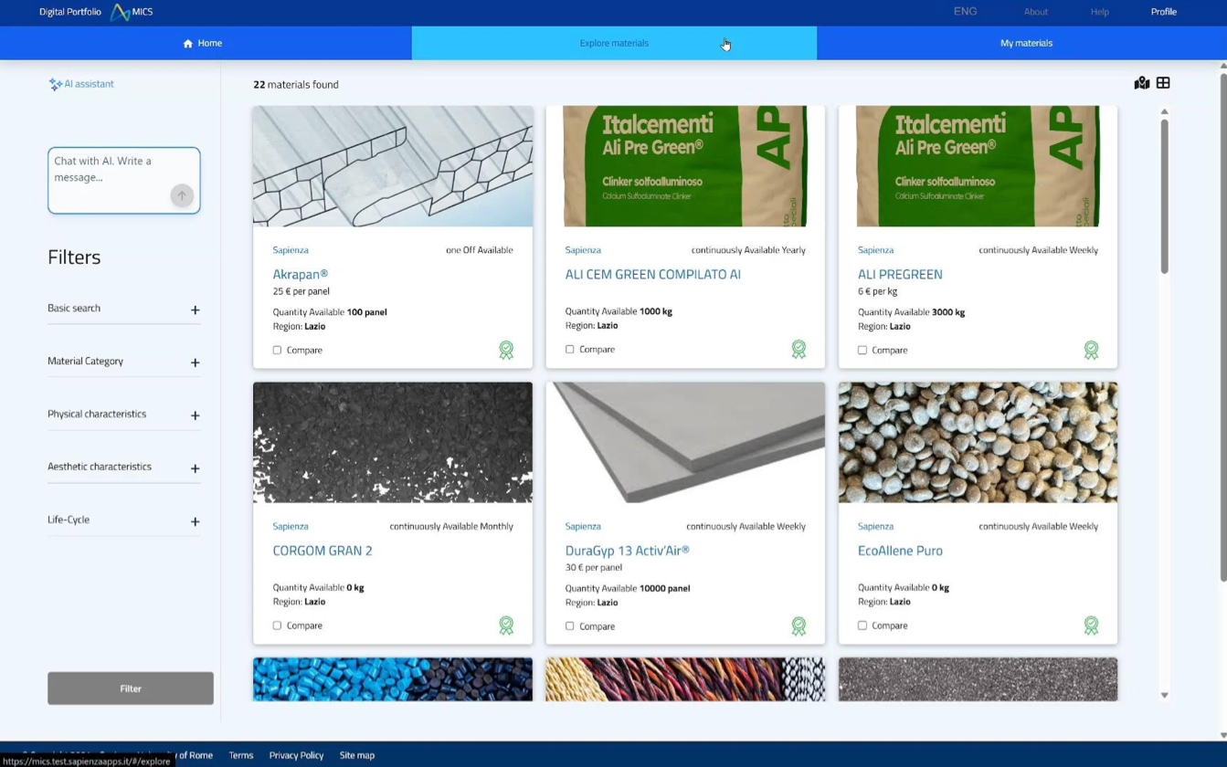The width and height of the screenshot is (1227, 767).
Task: Enable Compare for EcoAllene Puro
Action: coord(862,625)
